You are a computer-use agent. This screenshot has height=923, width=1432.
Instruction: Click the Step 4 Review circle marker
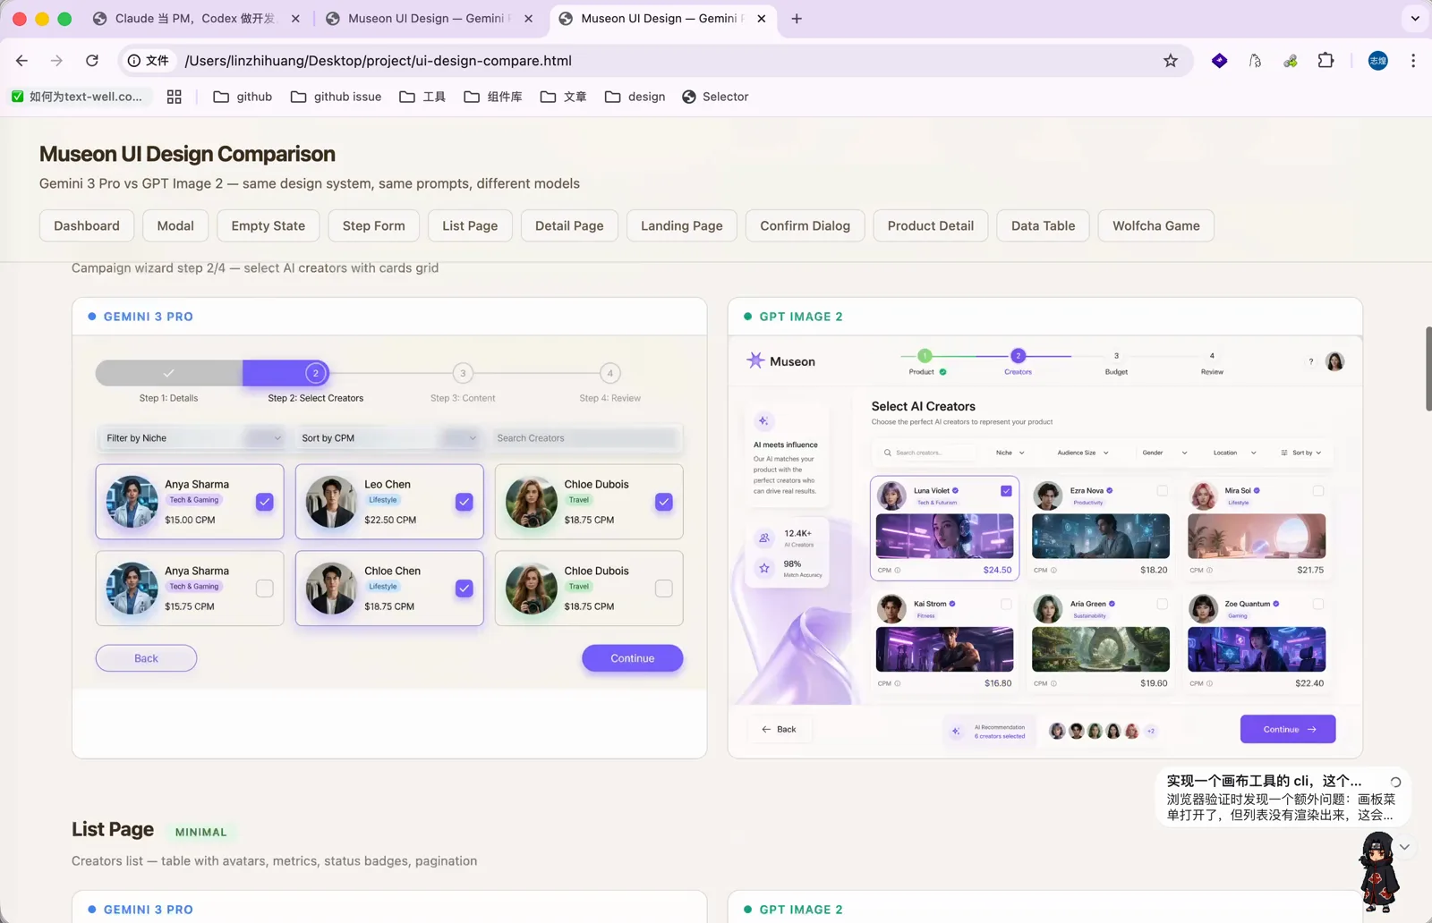[x=610, y=373]
